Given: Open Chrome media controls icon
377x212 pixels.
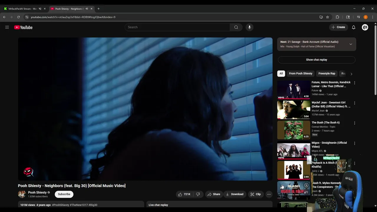Looking at the screenshot, I should coord(358,17).
